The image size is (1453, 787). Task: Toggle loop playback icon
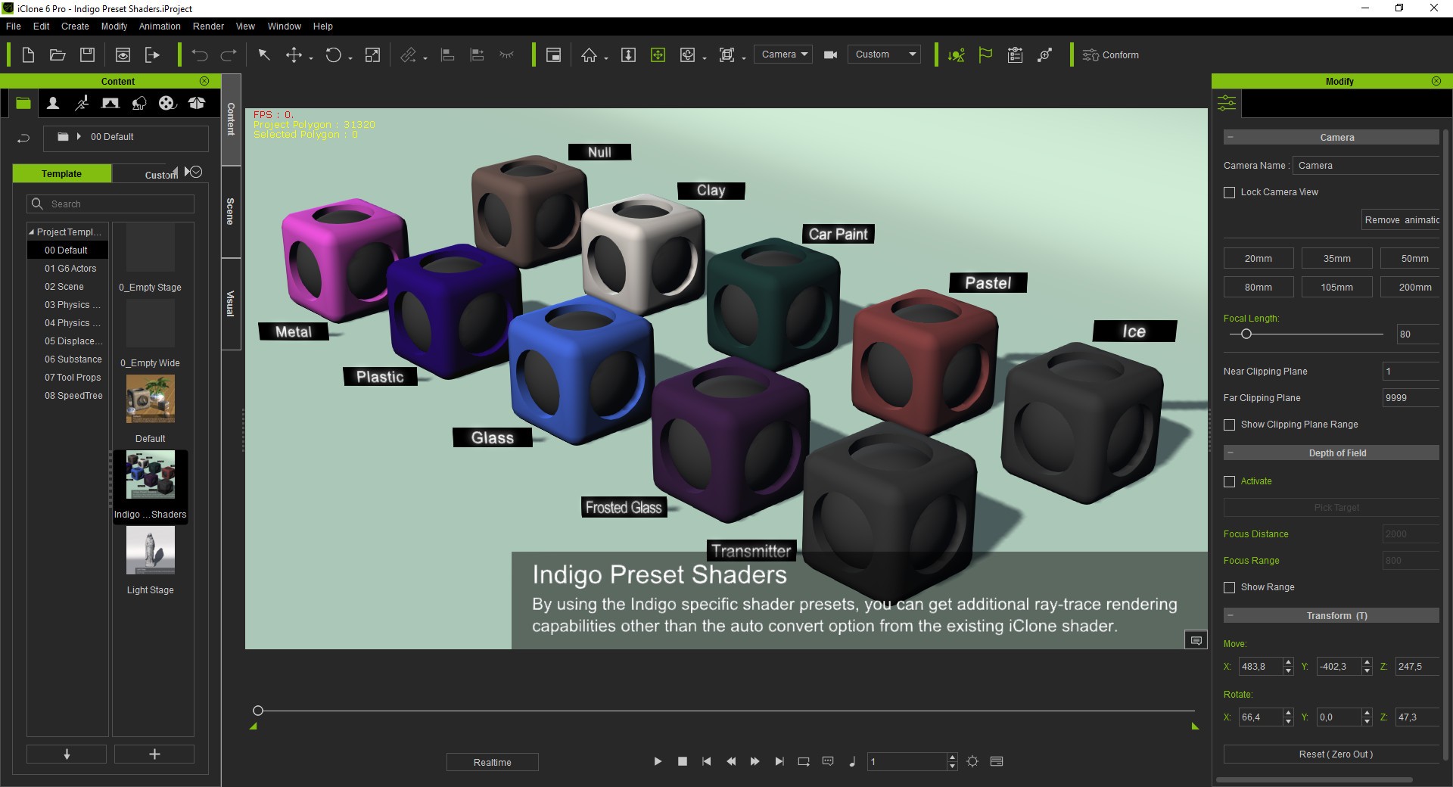pyautogui.click(x=804, y=761)
